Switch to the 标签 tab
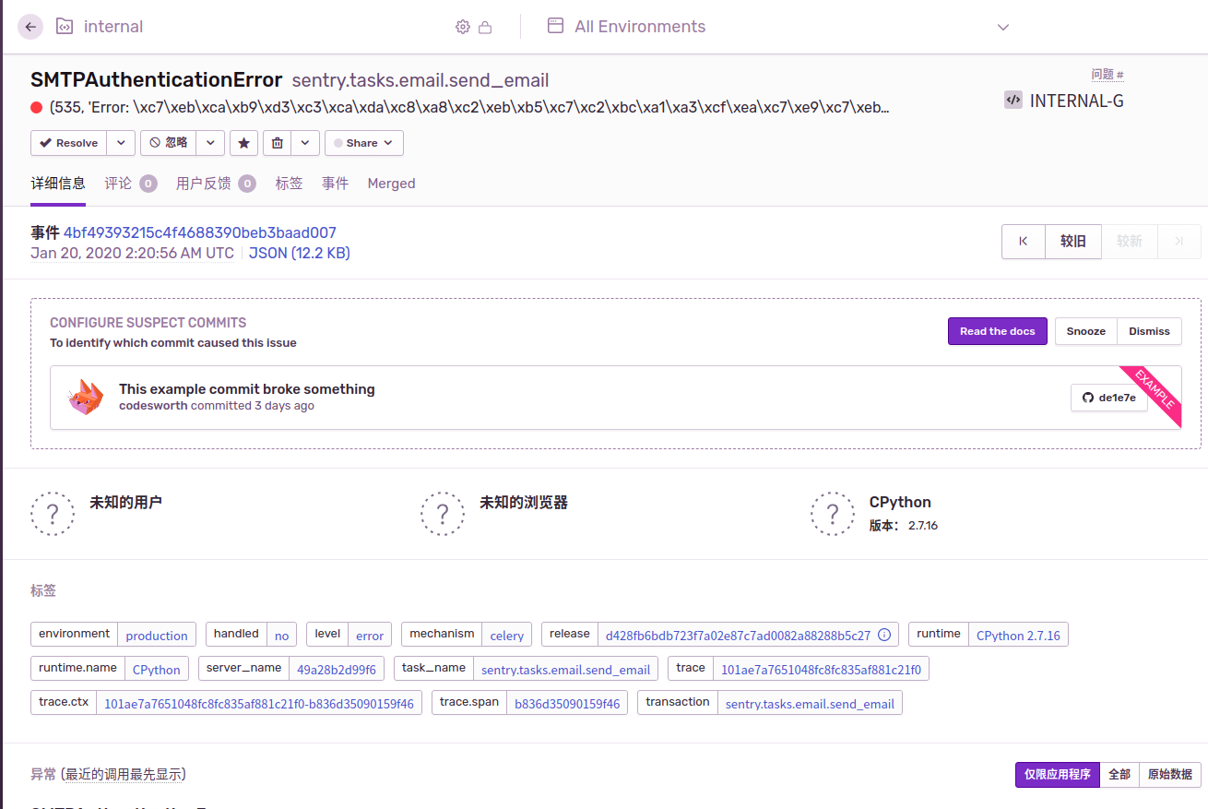Screen dimensions: 1208x809 (x=289, y=184)
